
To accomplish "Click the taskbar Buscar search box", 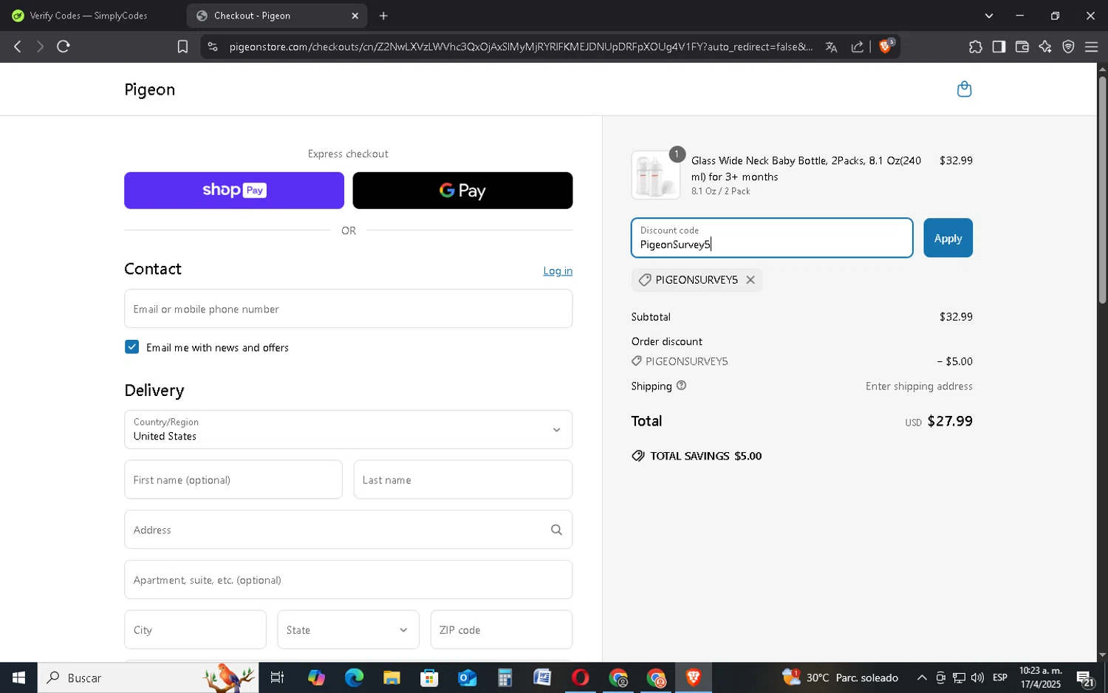I will 148,677.
